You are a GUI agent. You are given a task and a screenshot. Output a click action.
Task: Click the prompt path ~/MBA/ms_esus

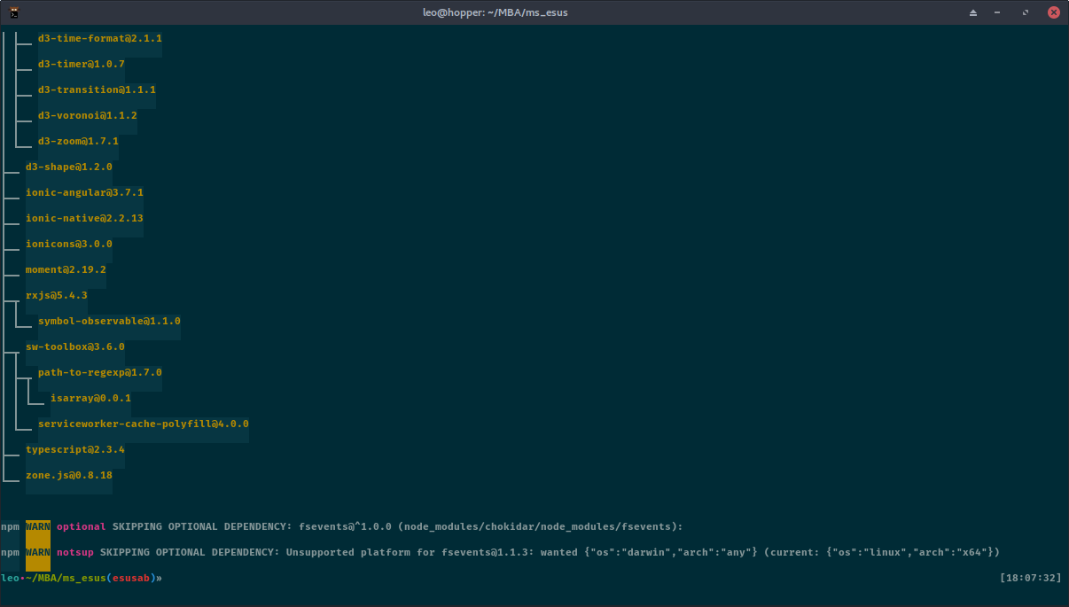[x=66, y=579]
